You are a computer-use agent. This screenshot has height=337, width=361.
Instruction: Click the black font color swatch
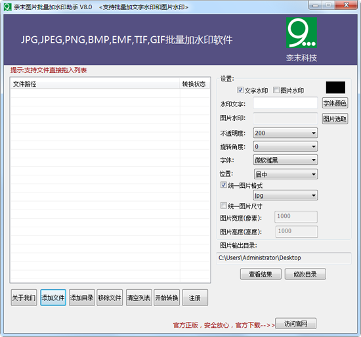pos(335,87)
